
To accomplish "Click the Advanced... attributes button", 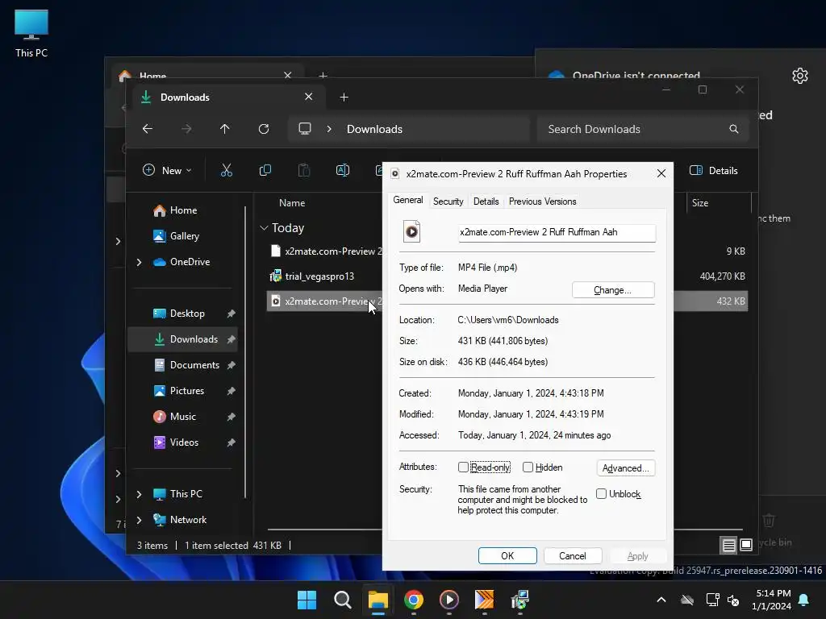I will (x=625, y=468).
